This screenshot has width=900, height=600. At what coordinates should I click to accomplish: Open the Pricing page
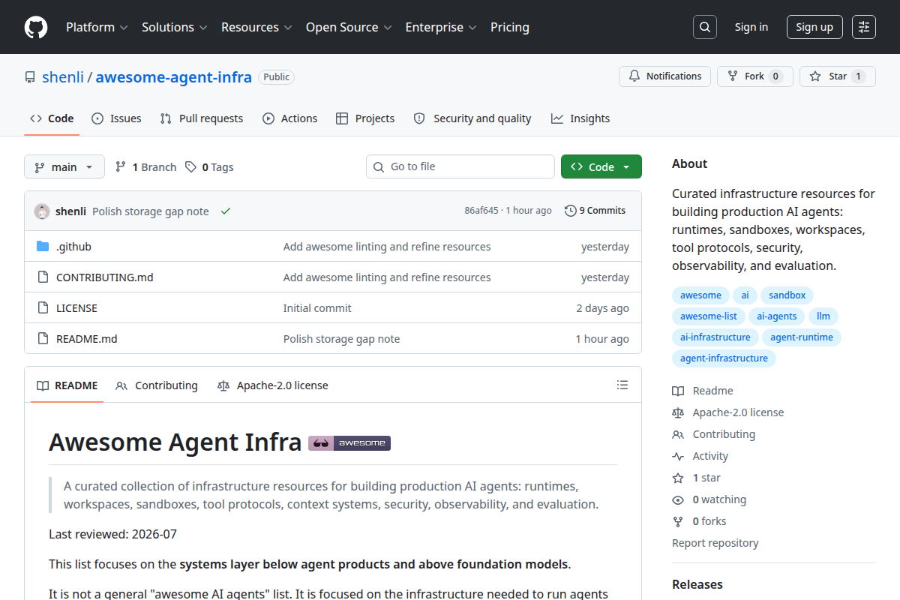510,27
